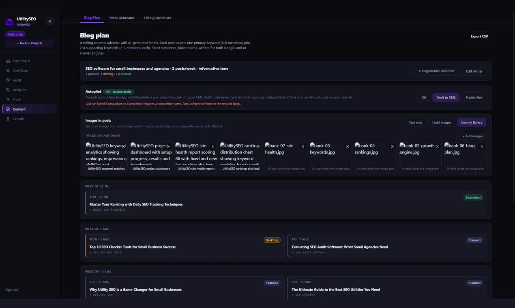
Task: Click Regenerate calendar
Action: coord(437,71)
